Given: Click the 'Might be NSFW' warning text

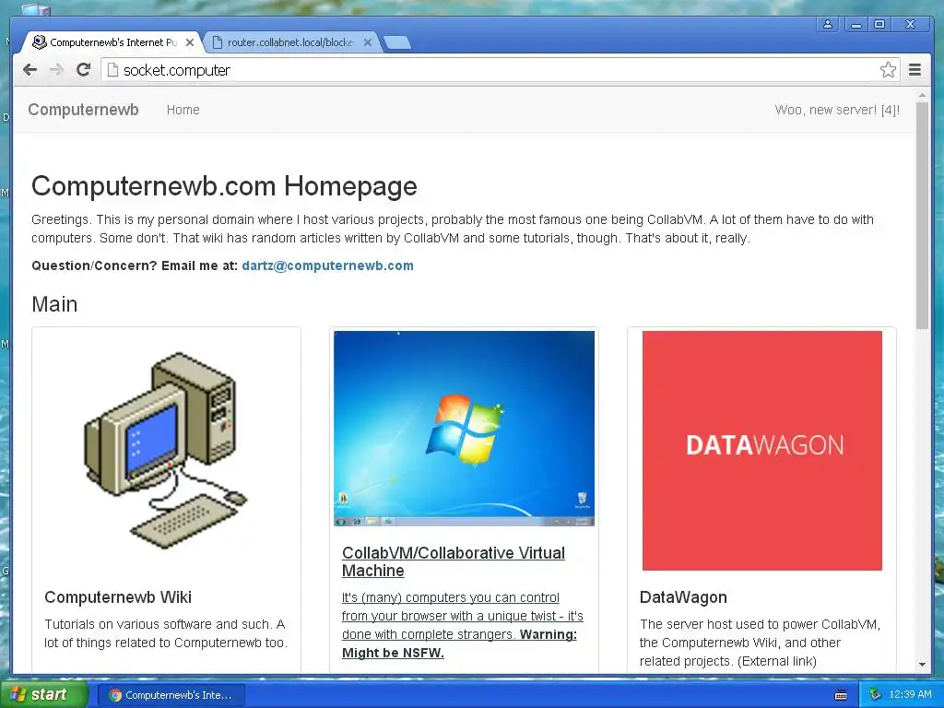Looking at the screenshot, I should (x=393, y=653).
